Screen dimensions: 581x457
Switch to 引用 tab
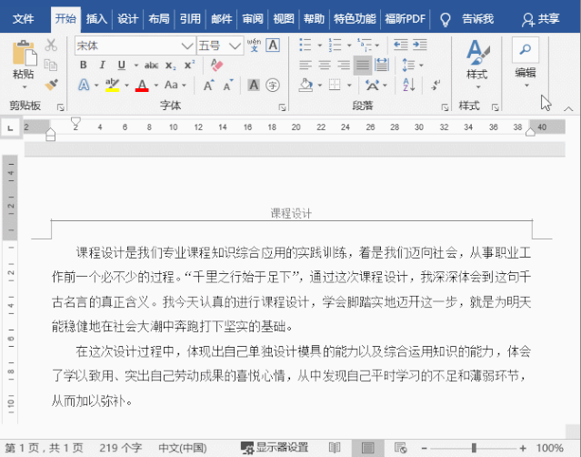pos(190,18)
